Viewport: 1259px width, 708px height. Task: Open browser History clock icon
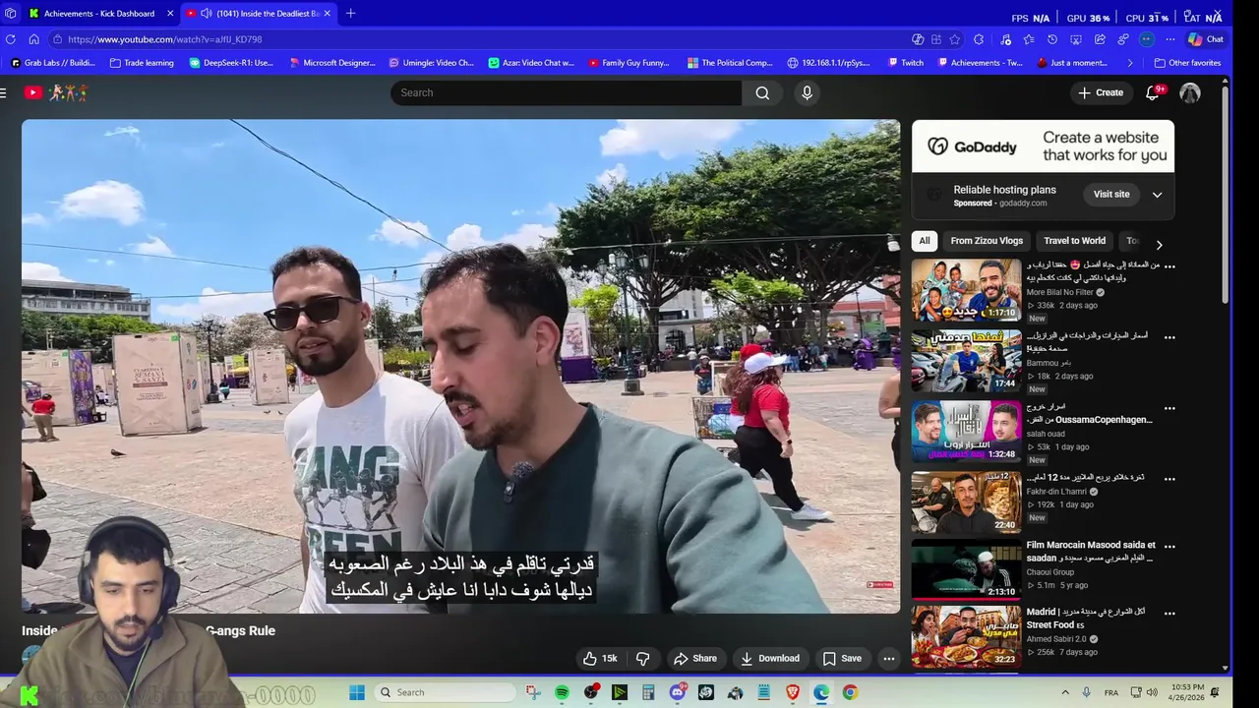[1051, 39]
